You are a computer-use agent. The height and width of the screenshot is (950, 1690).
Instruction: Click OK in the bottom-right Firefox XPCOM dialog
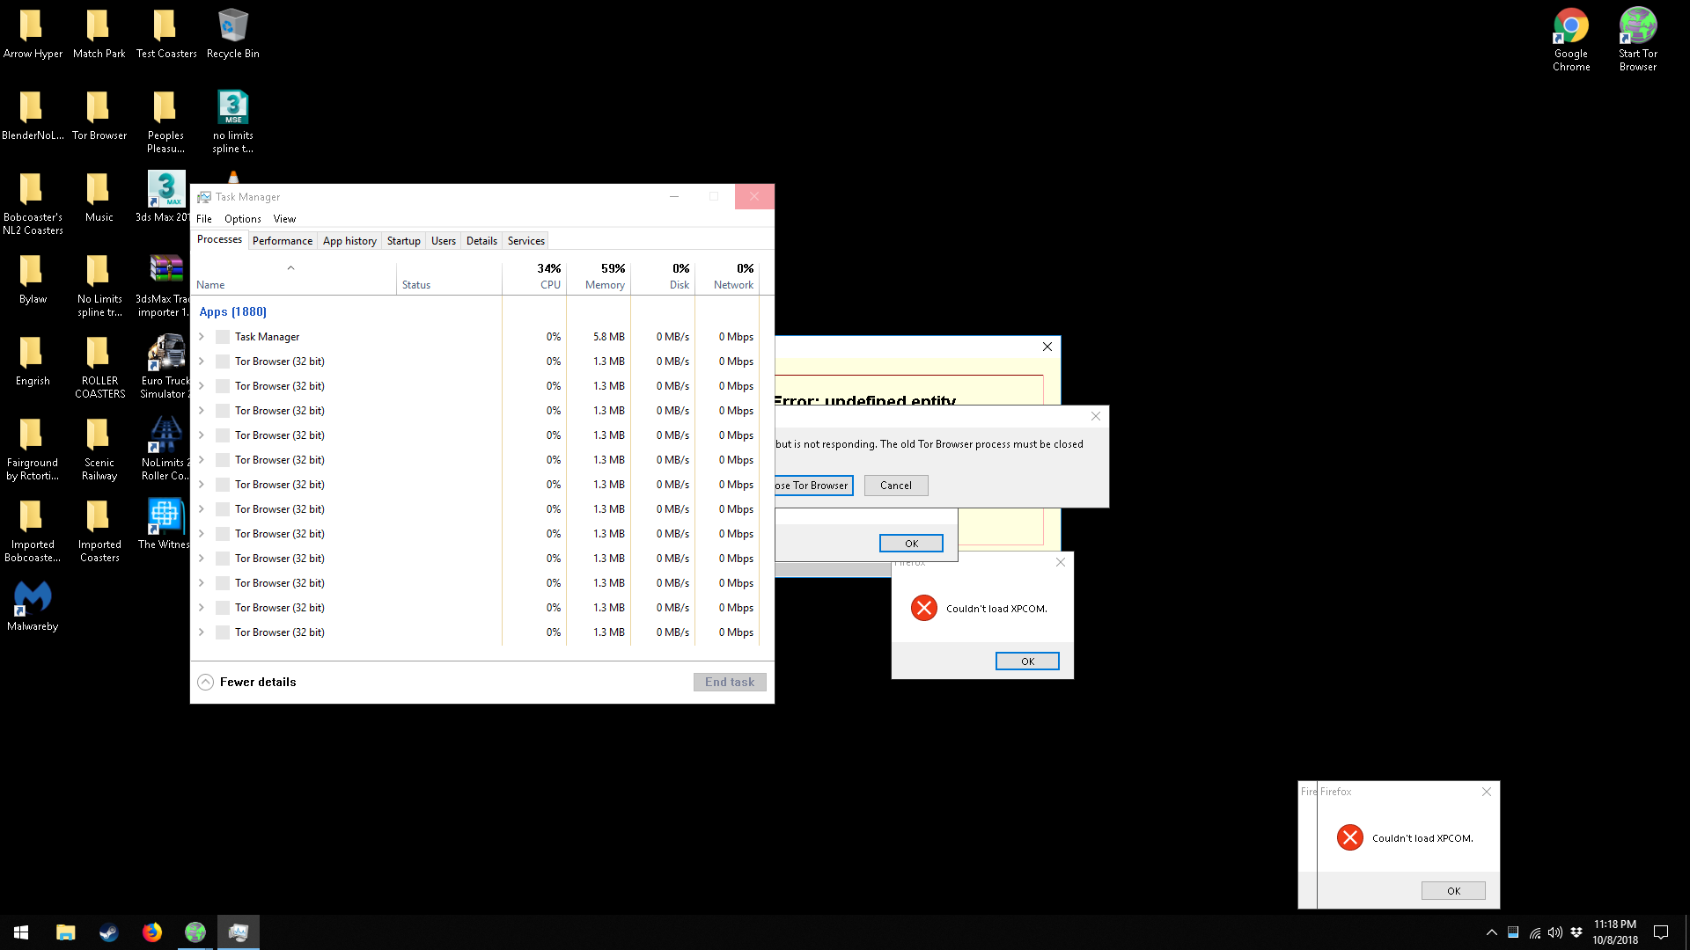[x=1452, y=891]
